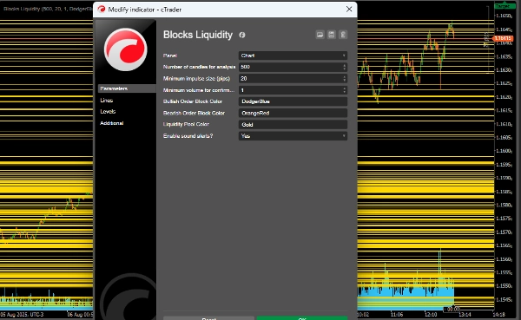Viewport: 521px width, 320px height.
Task: Click the delete trash icon beside save
Action: [x=343, y=35]
